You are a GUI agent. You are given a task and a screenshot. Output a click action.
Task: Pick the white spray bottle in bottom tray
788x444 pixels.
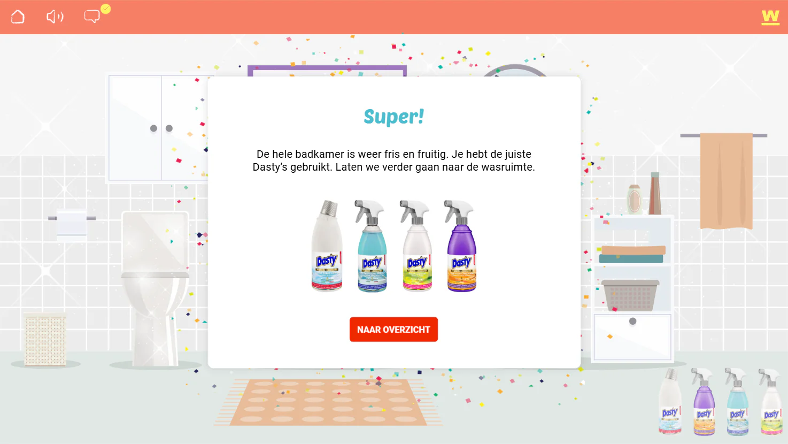(770, 401)
